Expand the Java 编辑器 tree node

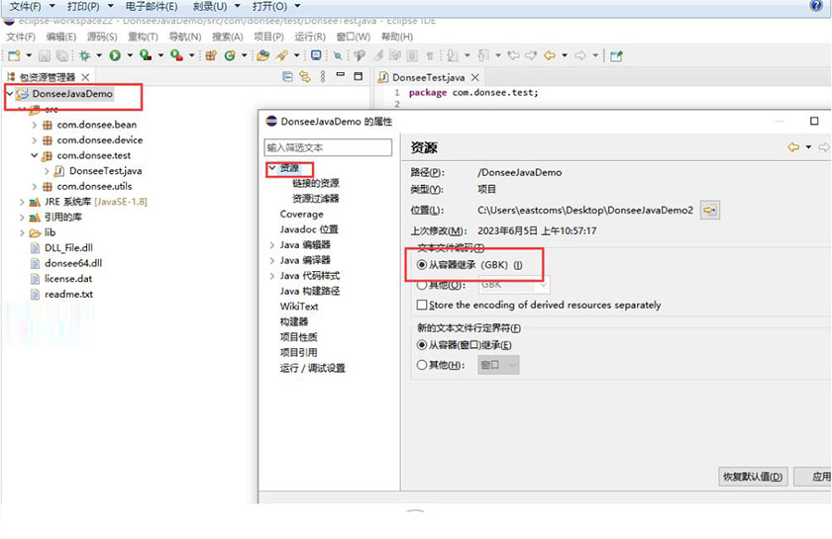point(272,244)
